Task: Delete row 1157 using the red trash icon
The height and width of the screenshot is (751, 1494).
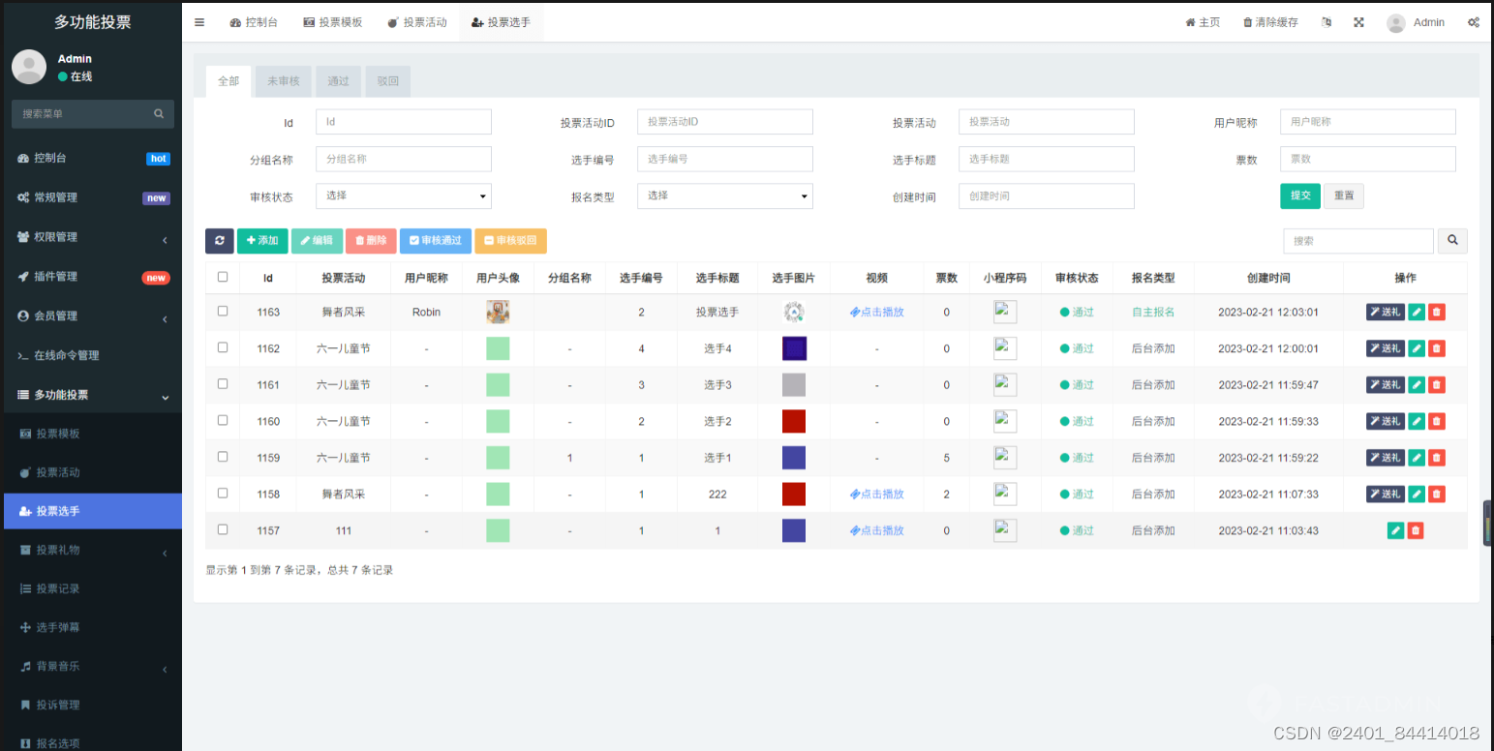Action: click(x=1415, y=530)
